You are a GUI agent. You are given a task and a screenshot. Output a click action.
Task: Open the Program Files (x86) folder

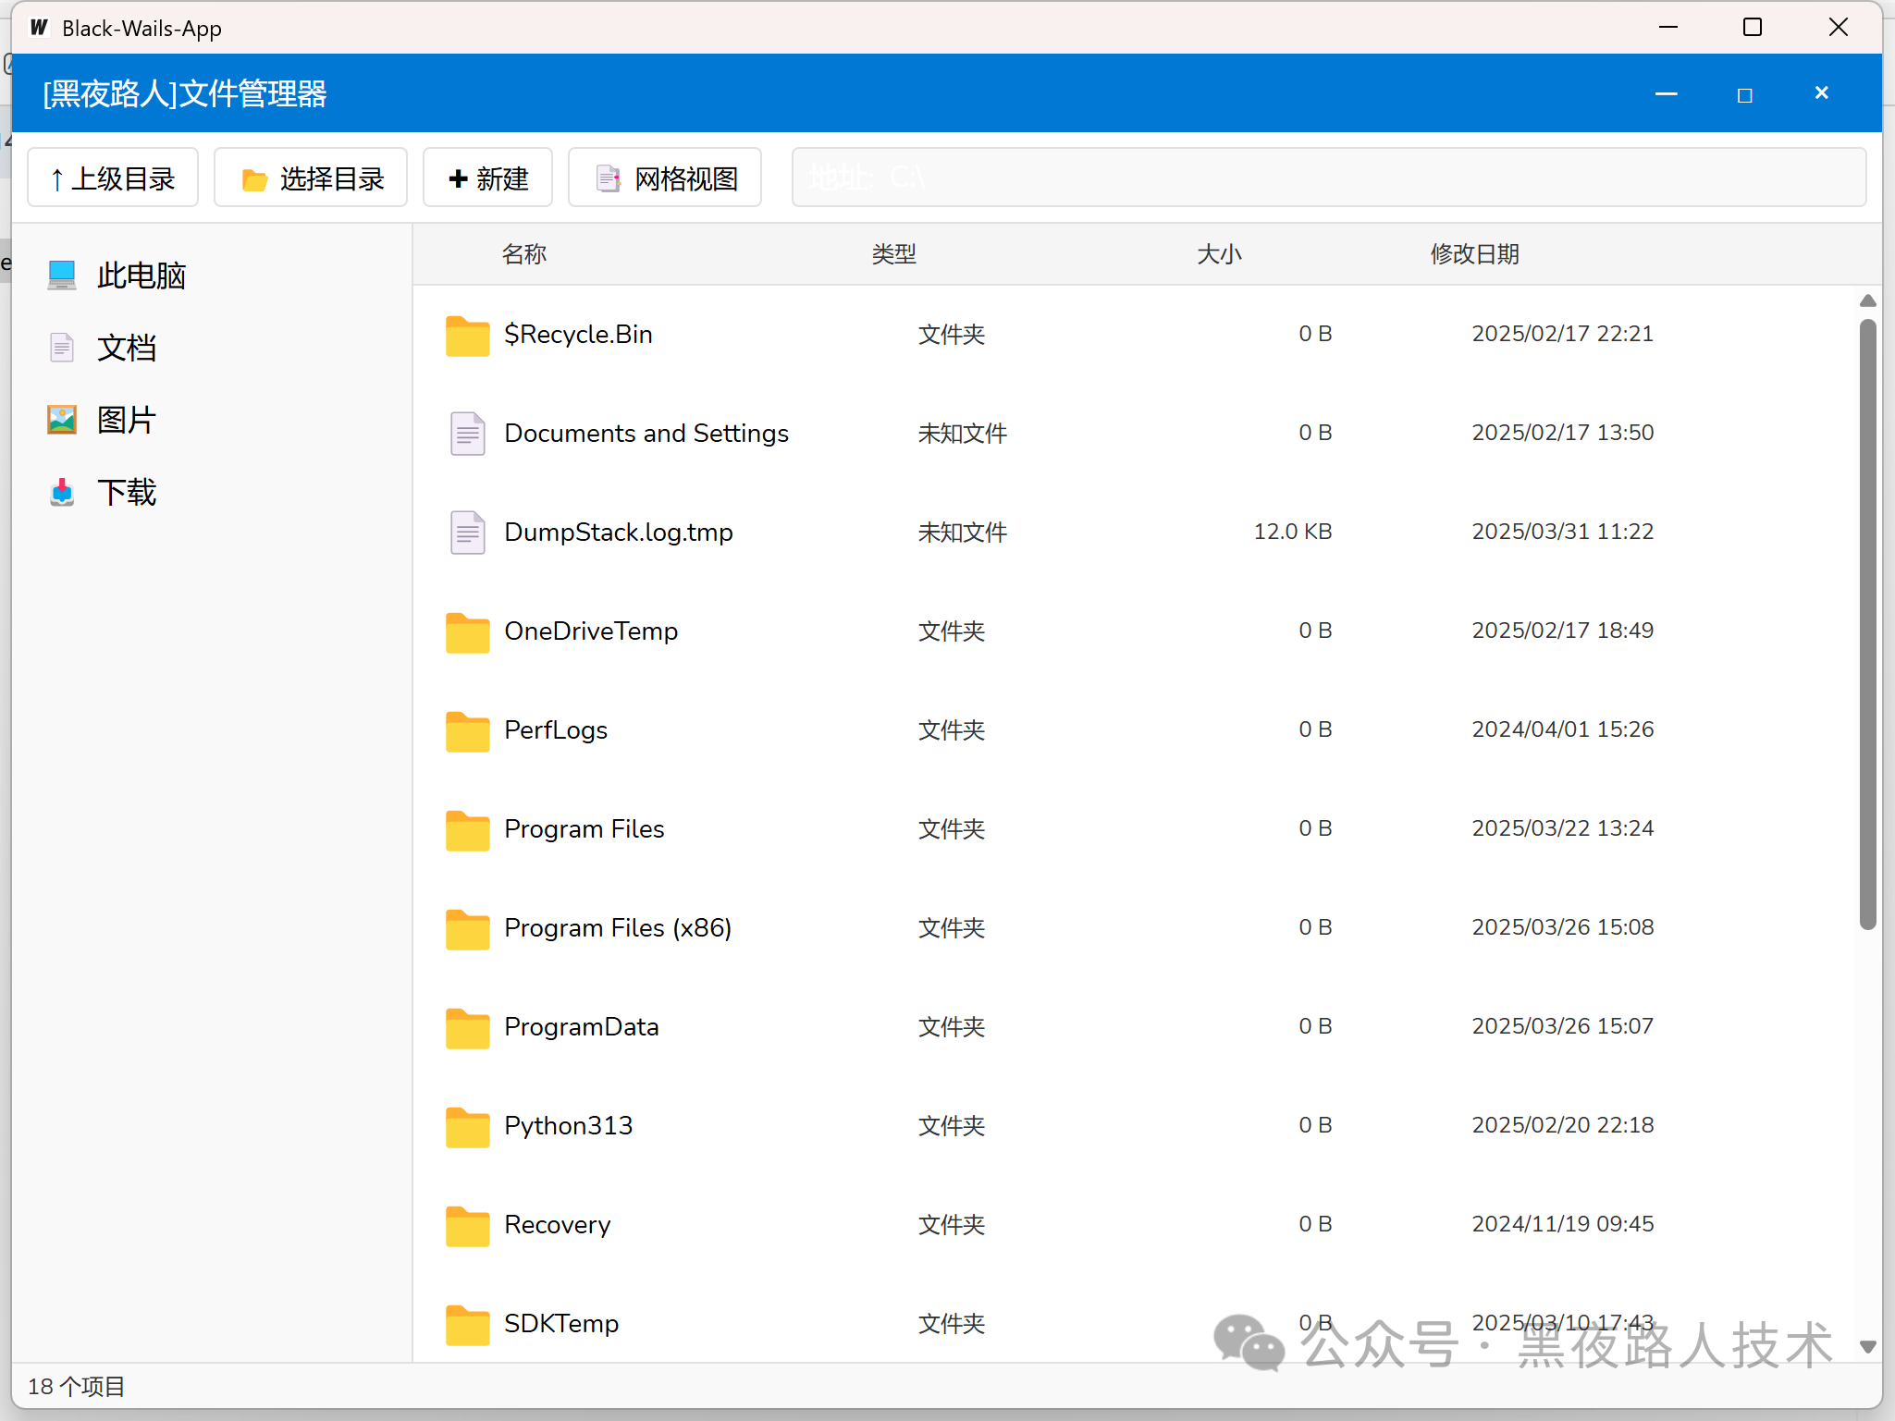(x=617, y=928)
